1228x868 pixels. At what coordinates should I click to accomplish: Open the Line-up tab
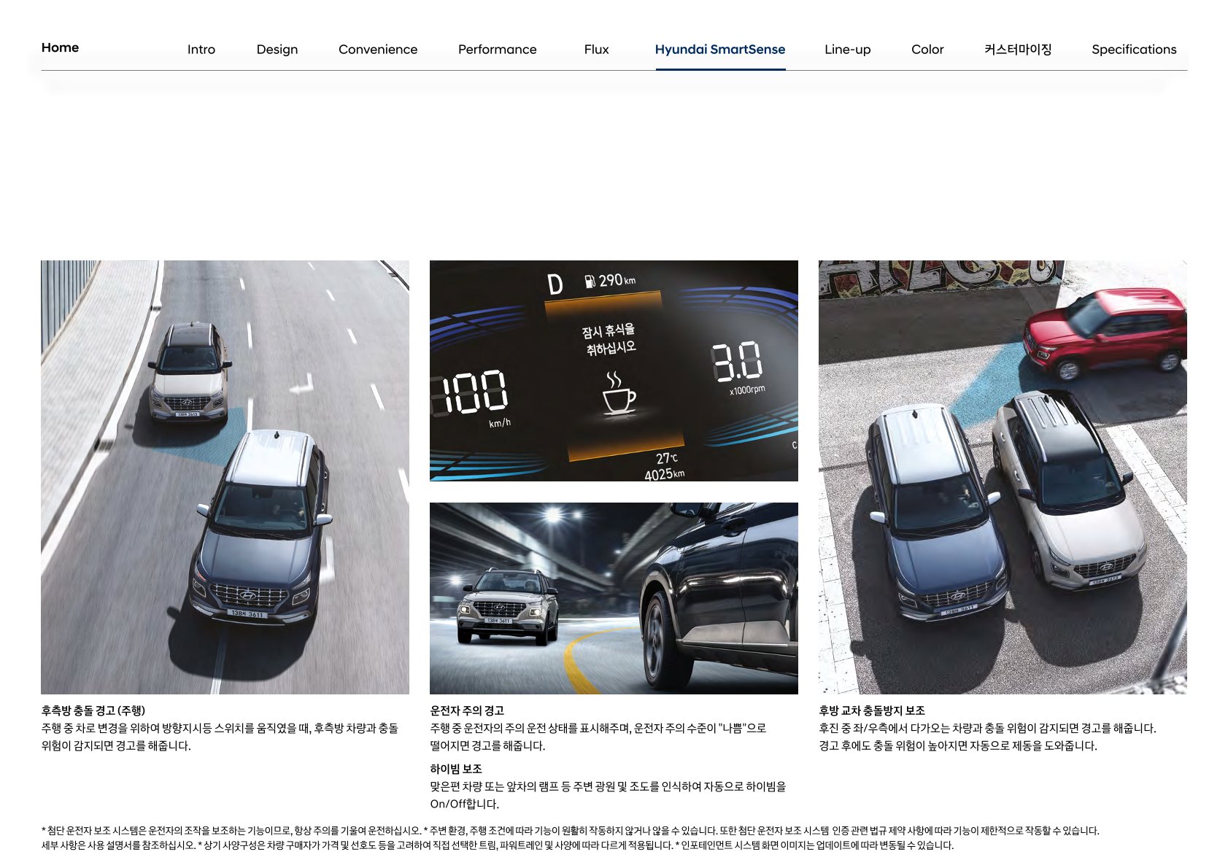pyautogui.click(x=848, y=50)
